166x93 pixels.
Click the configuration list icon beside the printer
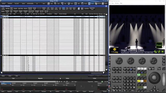click(82, 9)
